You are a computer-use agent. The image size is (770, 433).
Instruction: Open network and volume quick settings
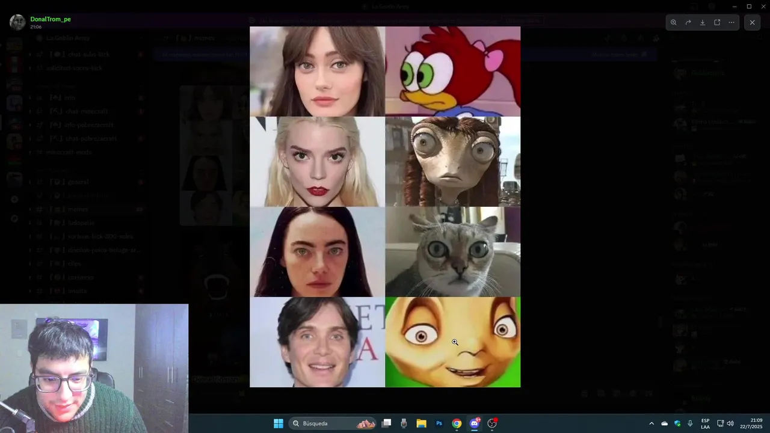[x=725, y=423]
